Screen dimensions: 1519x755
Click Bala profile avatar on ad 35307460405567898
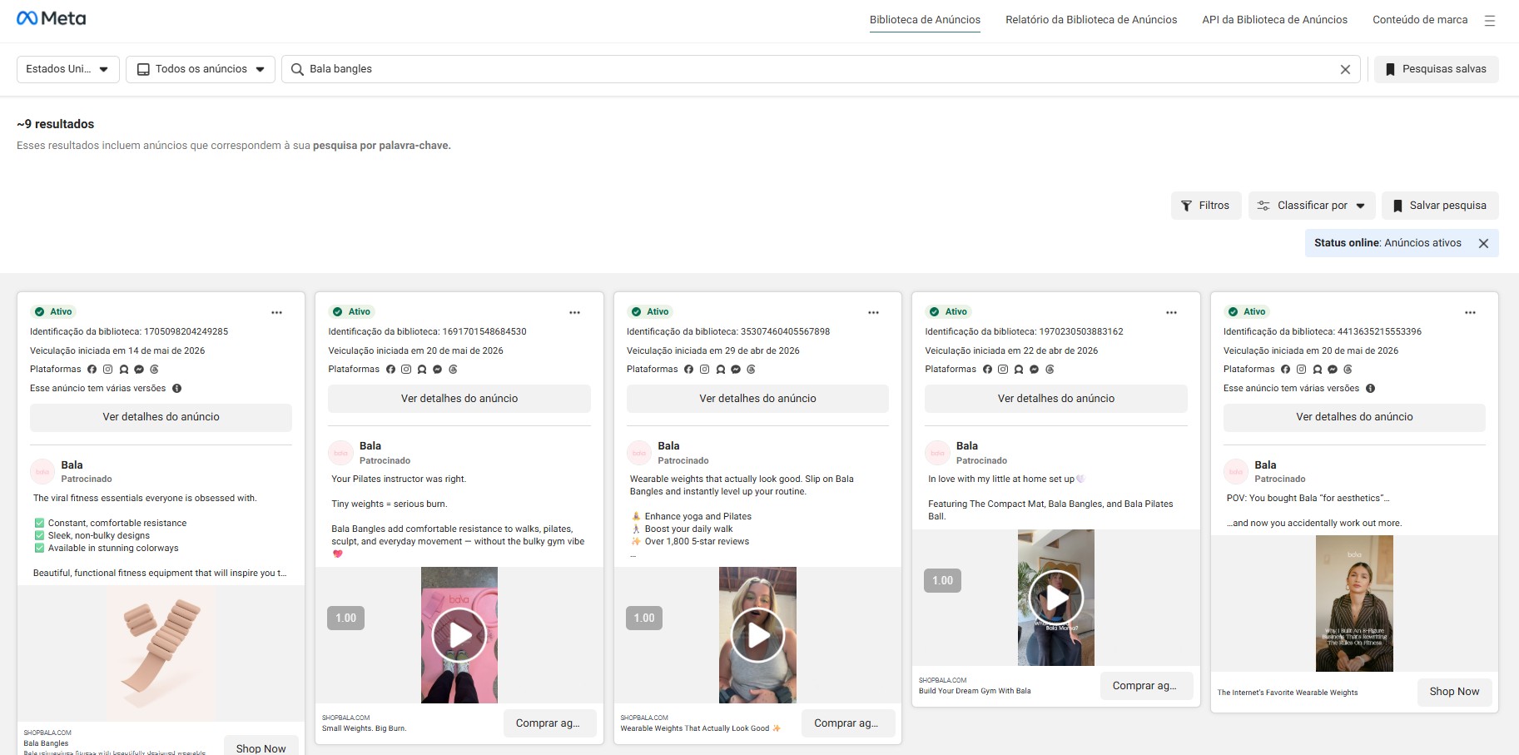(639, 453)
